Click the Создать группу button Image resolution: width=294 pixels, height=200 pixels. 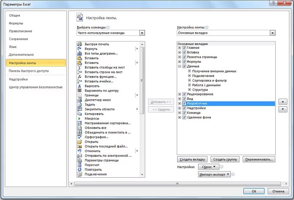click(x=225, y=159)
